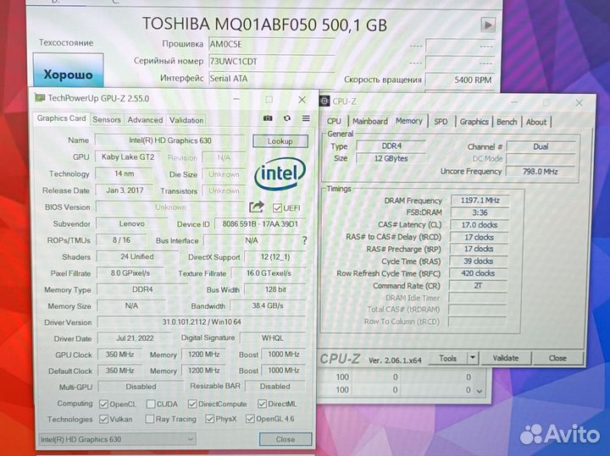This screenshot has width=610, height=456.
Task: Toggle the DirectML checkbox
Action: 262,404
